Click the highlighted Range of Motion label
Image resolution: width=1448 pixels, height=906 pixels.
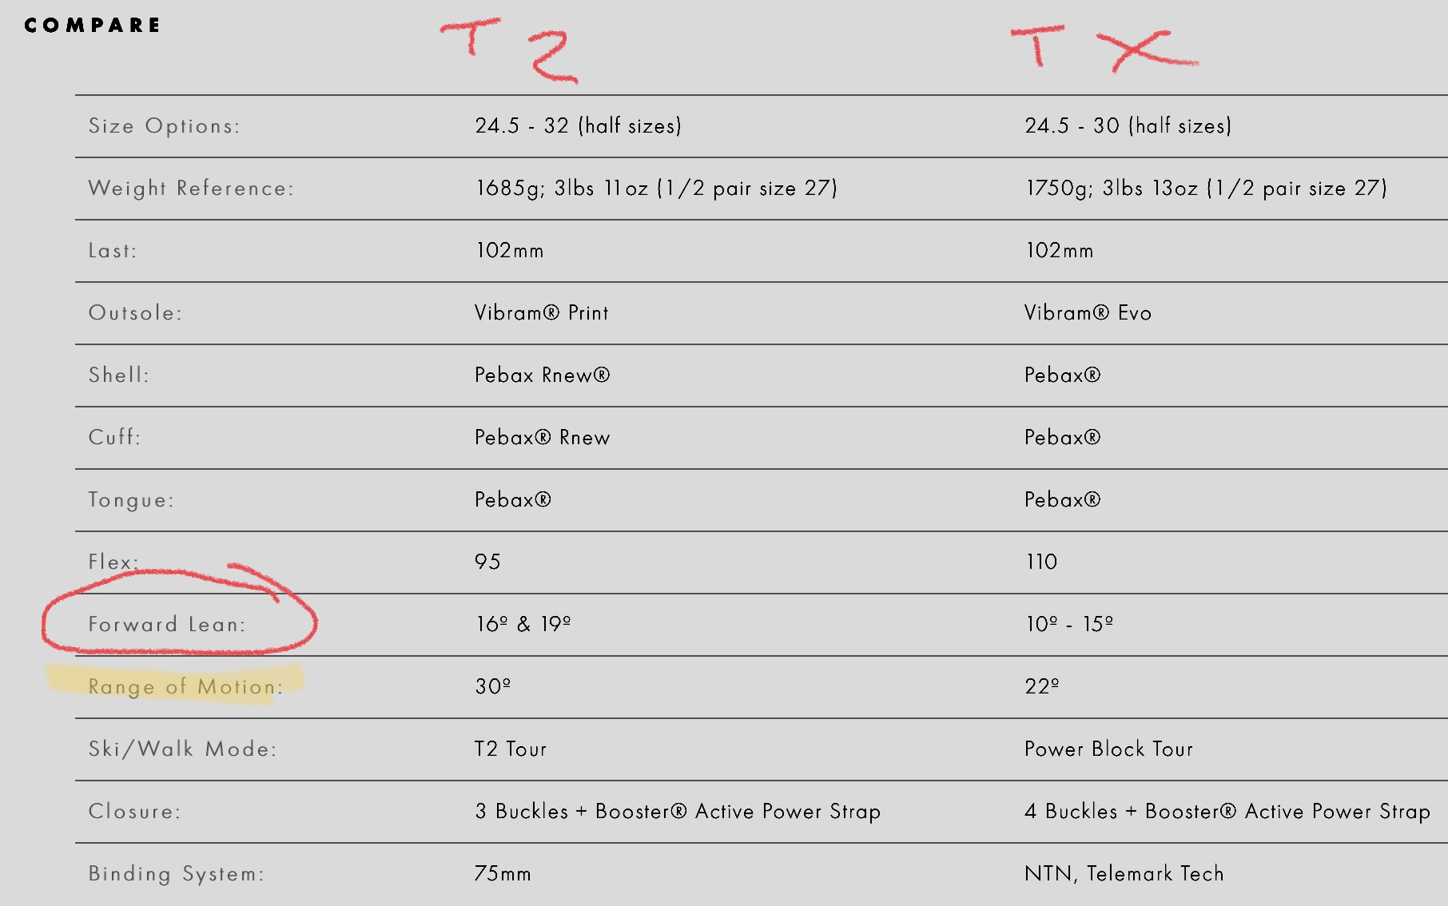pyautogui.click(x=185, y=686)
